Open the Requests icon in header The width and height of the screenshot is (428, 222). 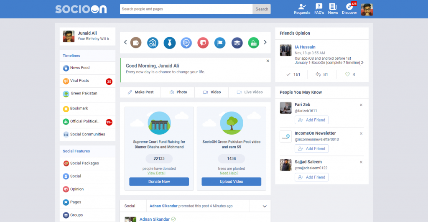pyautogui.click(x=302, y=9)
